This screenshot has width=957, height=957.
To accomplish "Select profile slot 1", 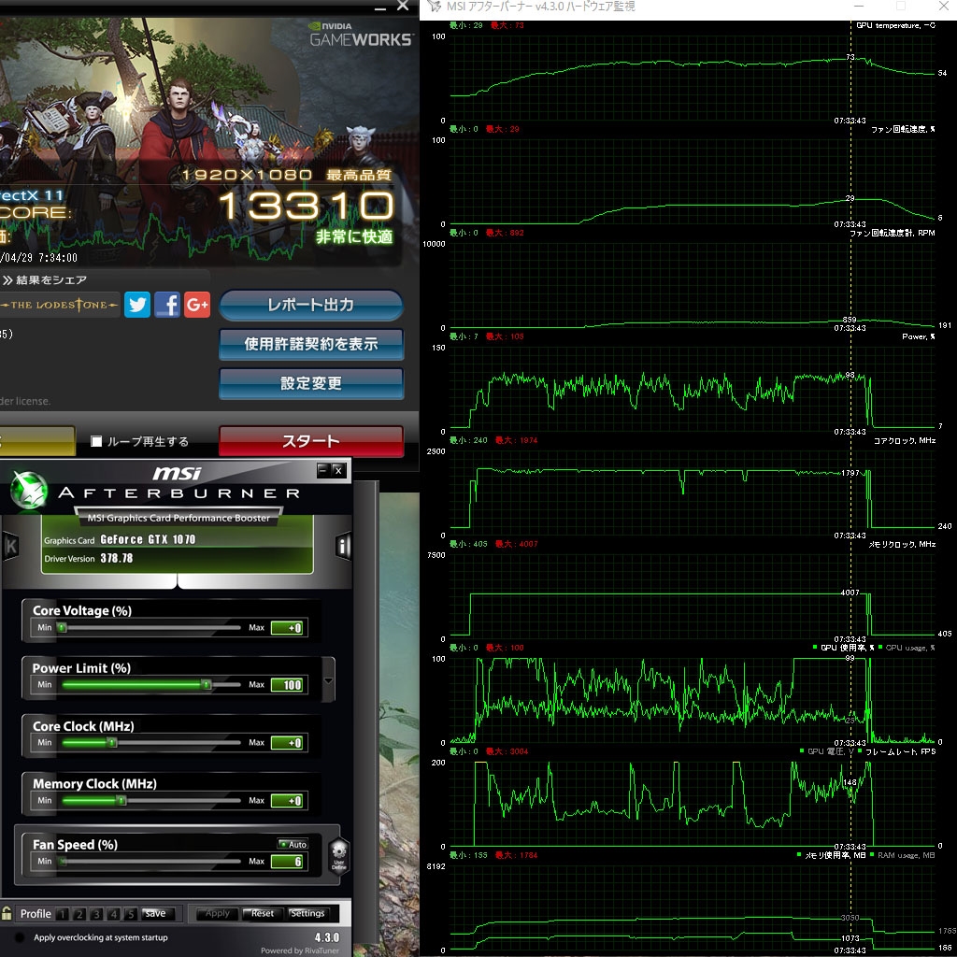I will 63,914.
